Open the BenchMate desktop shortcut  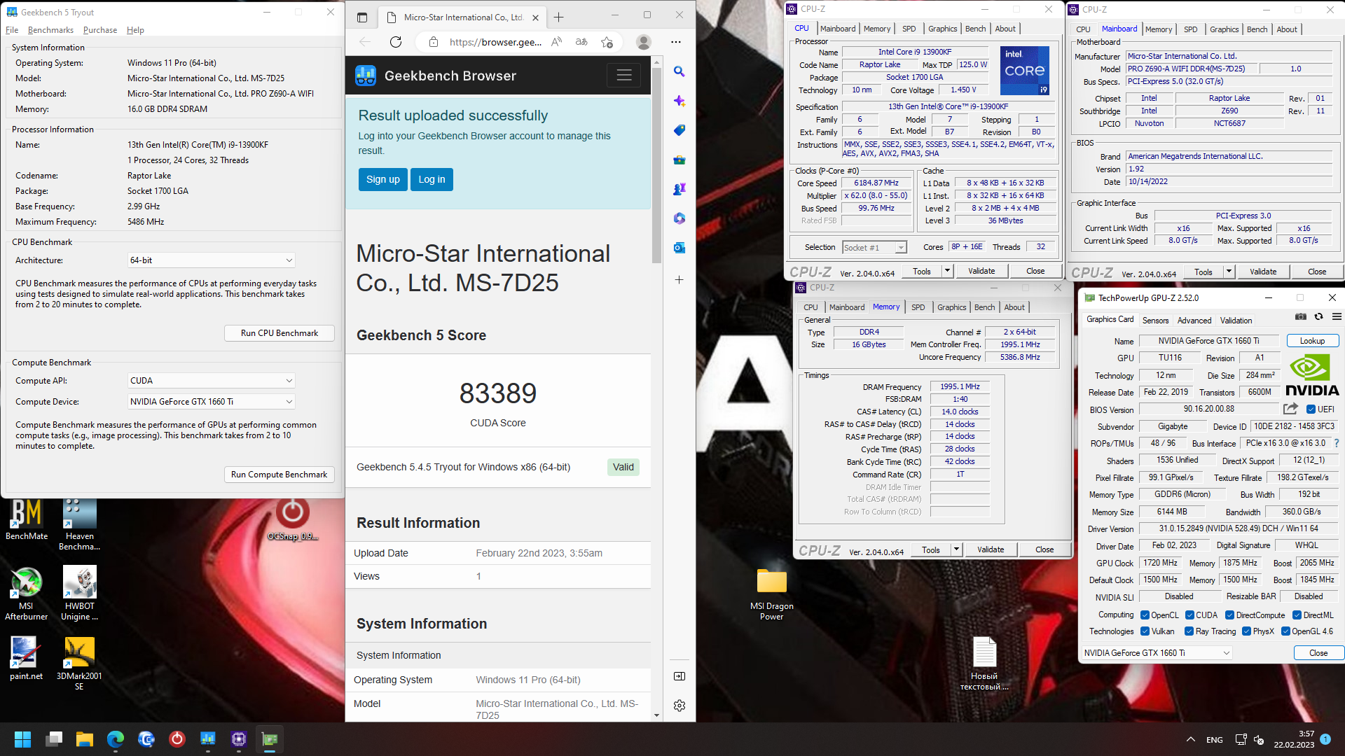[x=27, y=519]
